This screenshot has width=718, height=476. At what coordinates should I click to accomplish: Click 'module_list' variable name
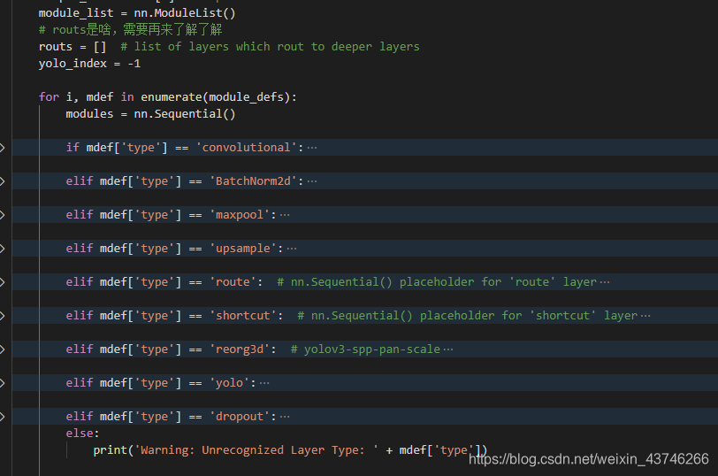[76, 13]
